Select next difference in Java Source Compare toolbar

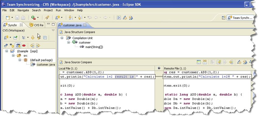click(x=239, y=62)
